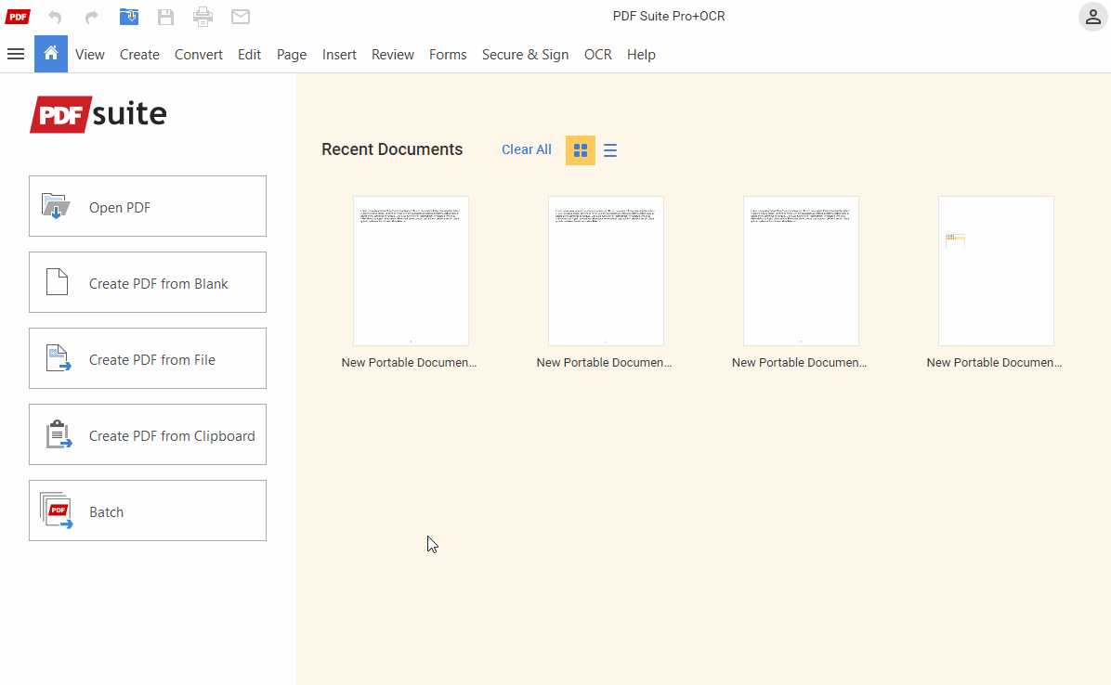The height and width of the screenshot is (685, 1111).
Task: Open the Insert menu
Action: [x=339, y=55]
